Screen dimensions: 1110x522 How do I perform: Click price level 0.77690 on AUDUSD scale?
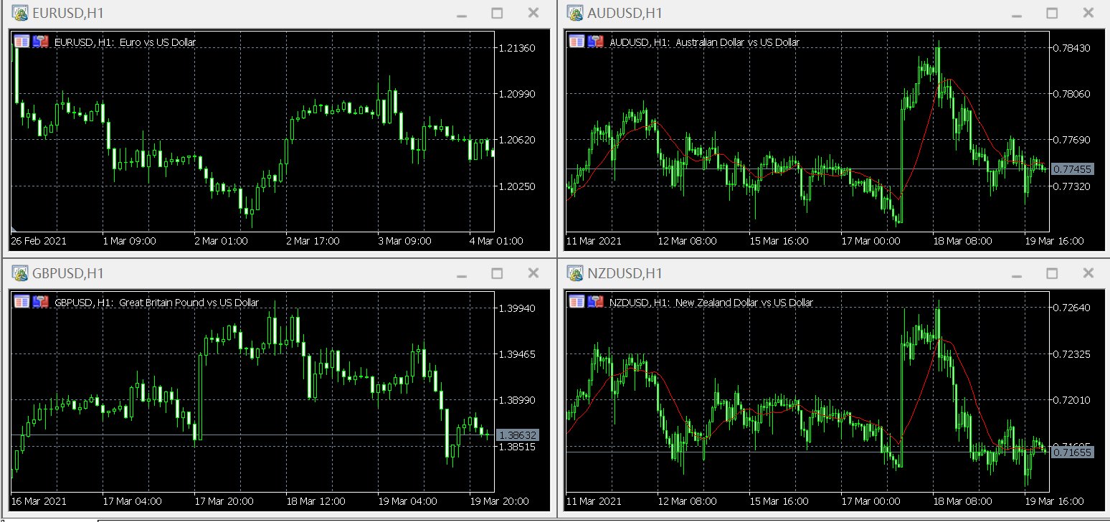click(1072, 140)
